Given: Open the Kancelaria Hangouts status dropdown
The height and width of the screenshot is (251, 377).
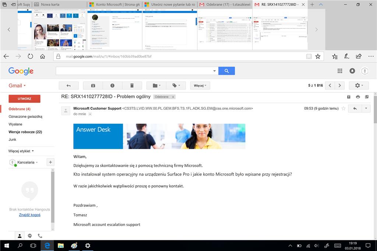Looking at the screenshot, I should [x=27, y=162].
